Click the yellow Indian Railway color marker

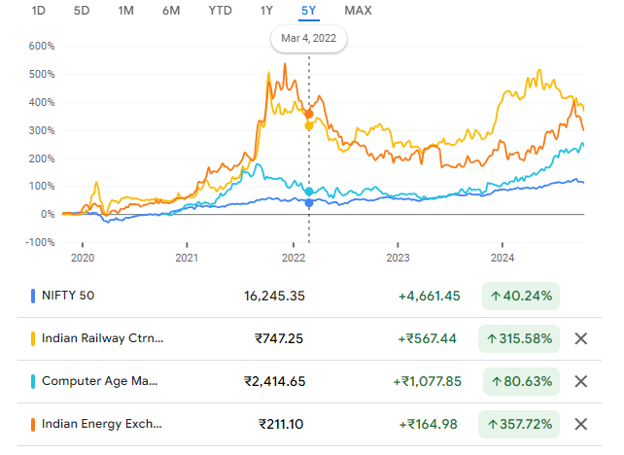tap(33, 338)
